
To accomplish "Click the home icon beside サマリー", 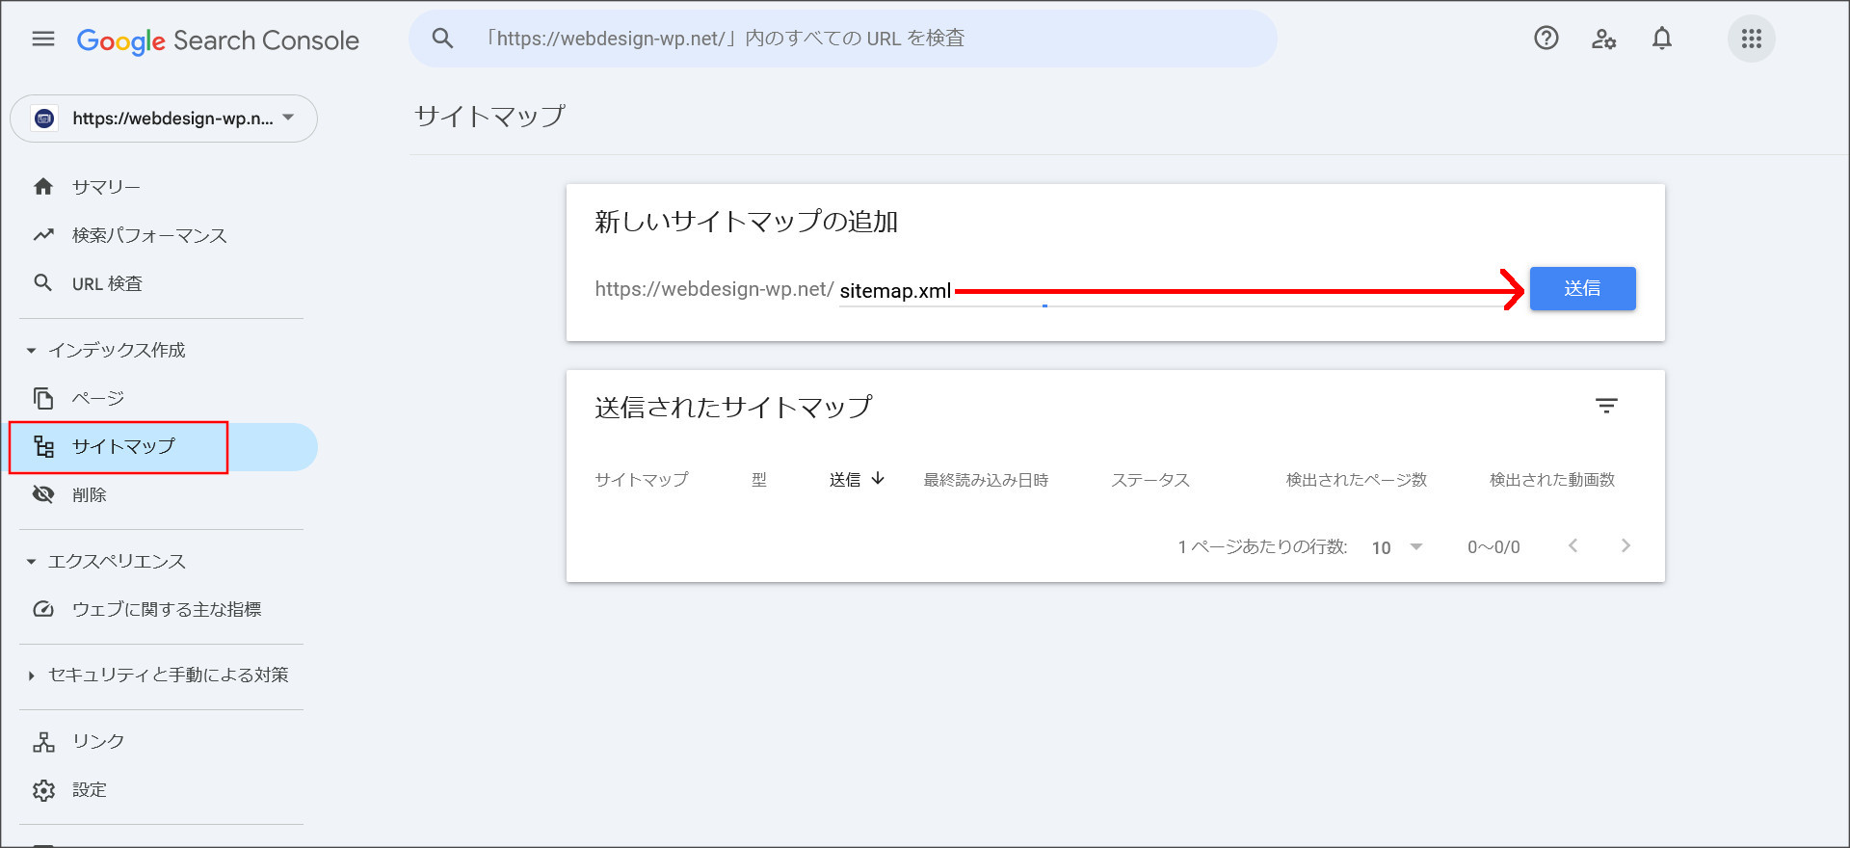I will 43,187.
